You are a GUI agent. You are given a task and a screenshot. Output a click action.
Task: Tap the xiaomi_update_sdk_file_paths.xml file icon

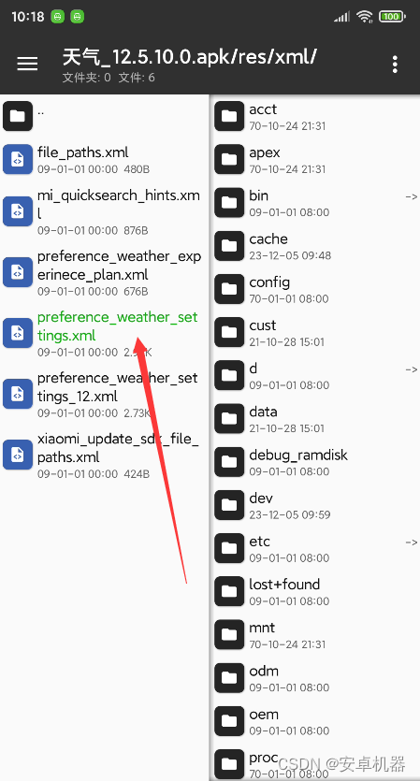(x=18, y=455)
